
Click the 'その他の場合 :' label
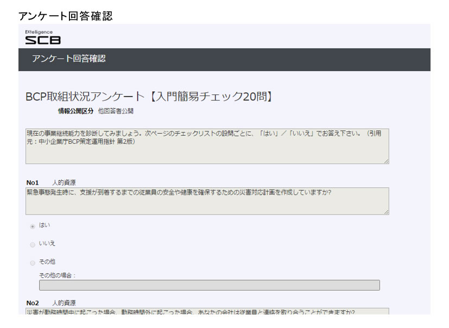[57, 275]
